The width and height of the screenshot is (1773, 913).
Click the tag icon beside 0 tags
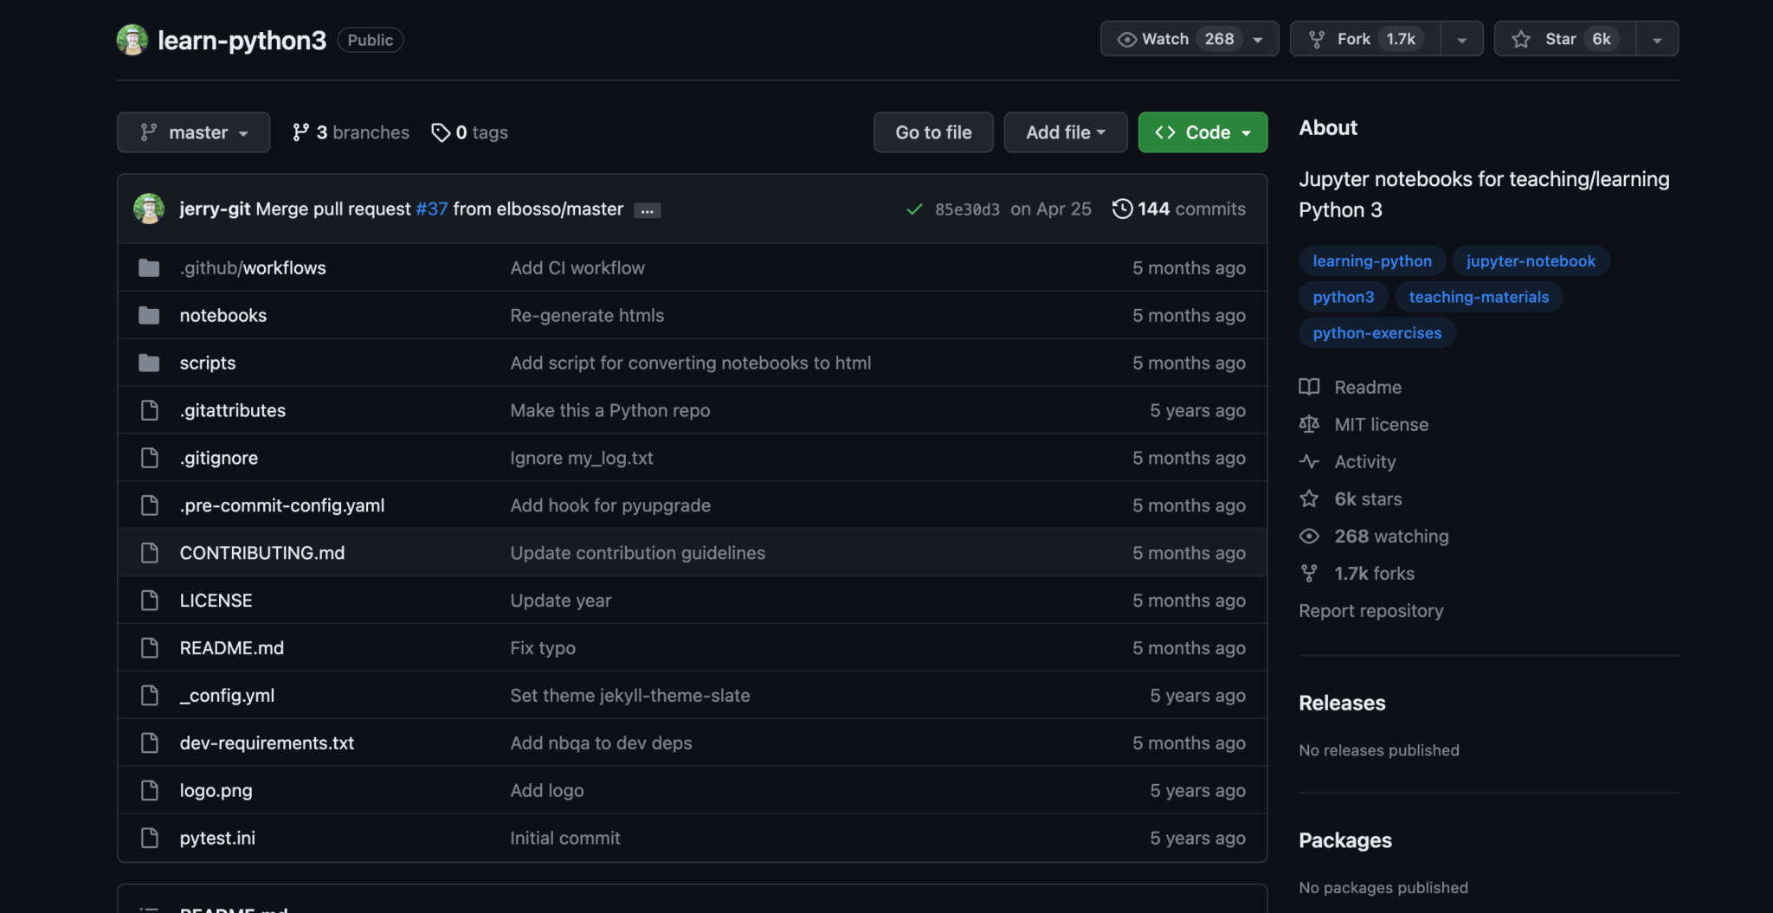(442, 132)
